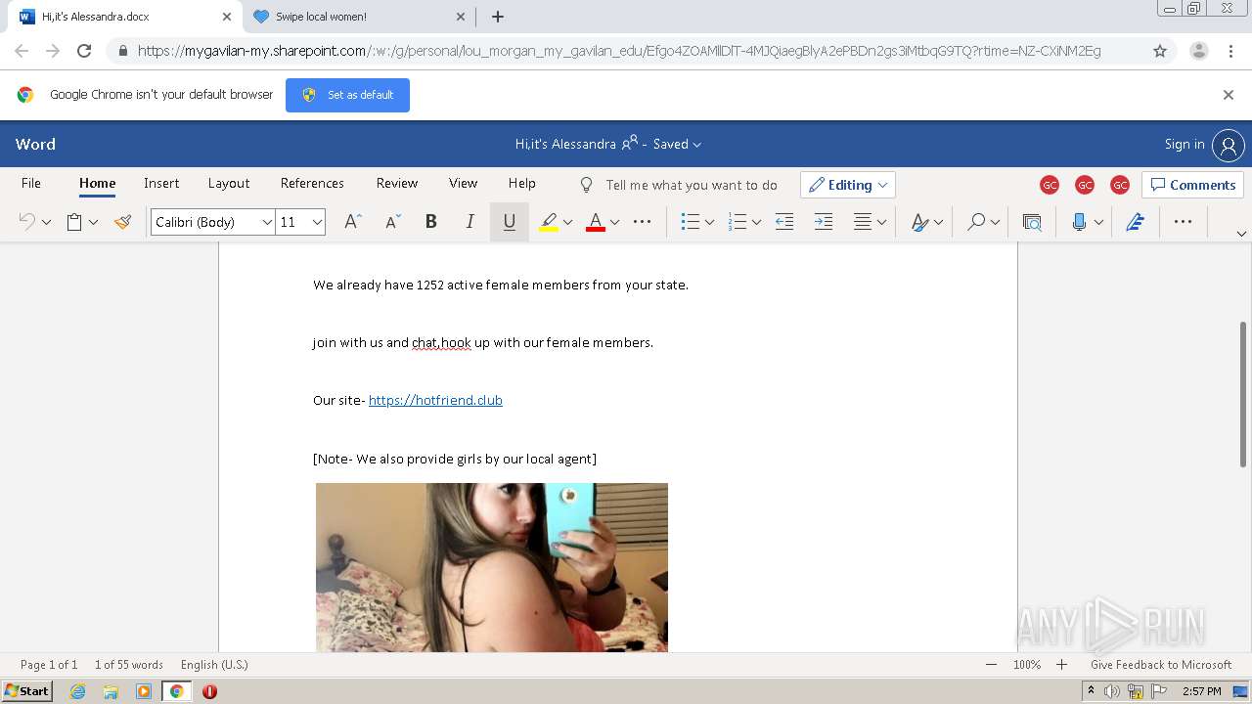Open the font size dropdown

pyautogui.click(x=317, y=222)
